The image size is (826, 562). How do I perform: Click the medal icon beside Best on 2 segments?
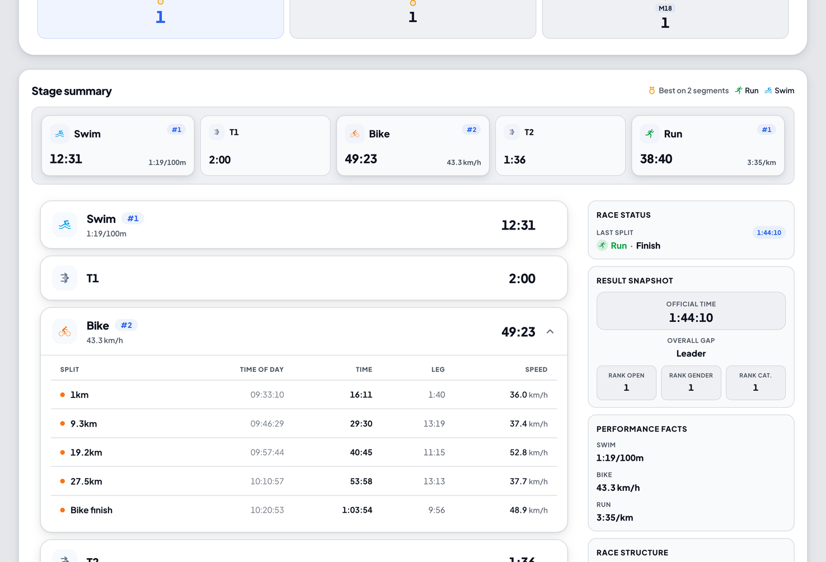(651, 91)
